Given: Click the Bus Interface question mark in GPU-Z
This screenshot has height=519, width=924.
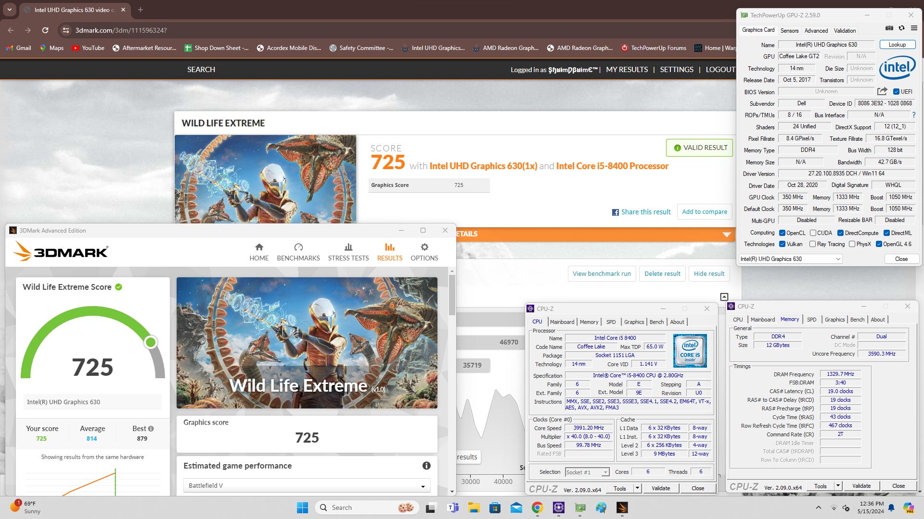Looking at the screenshot, I should pyautogui.click(x=914, y=115).
